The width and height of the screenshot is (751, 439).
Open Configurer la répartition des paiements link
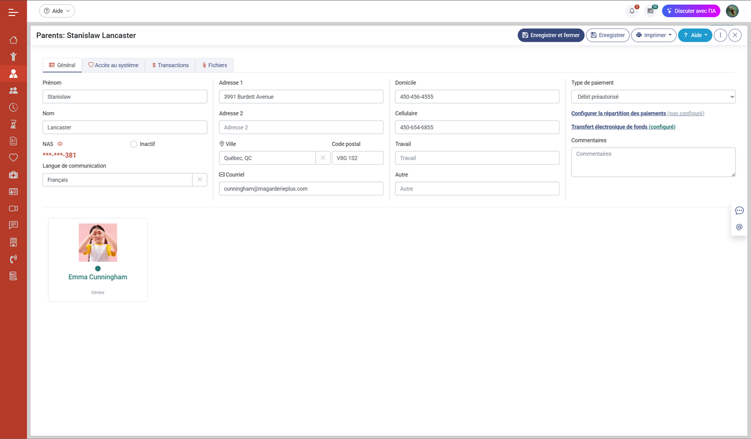point(619,113)
